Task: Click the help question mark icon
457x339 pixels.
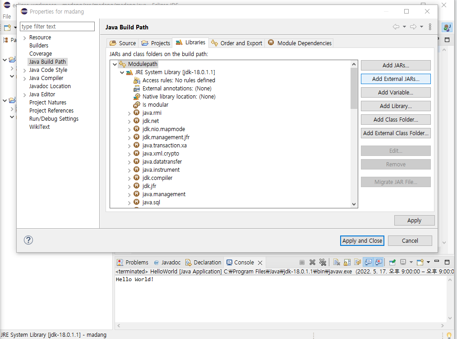Action: tap(28, 240)
